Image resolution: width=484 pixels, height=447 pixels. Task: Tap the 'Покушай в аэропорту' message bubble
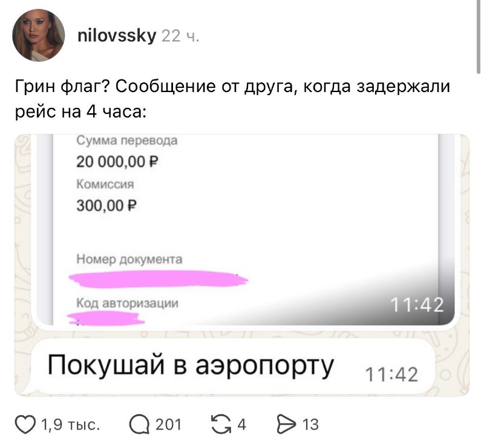(x=233, y=366)
